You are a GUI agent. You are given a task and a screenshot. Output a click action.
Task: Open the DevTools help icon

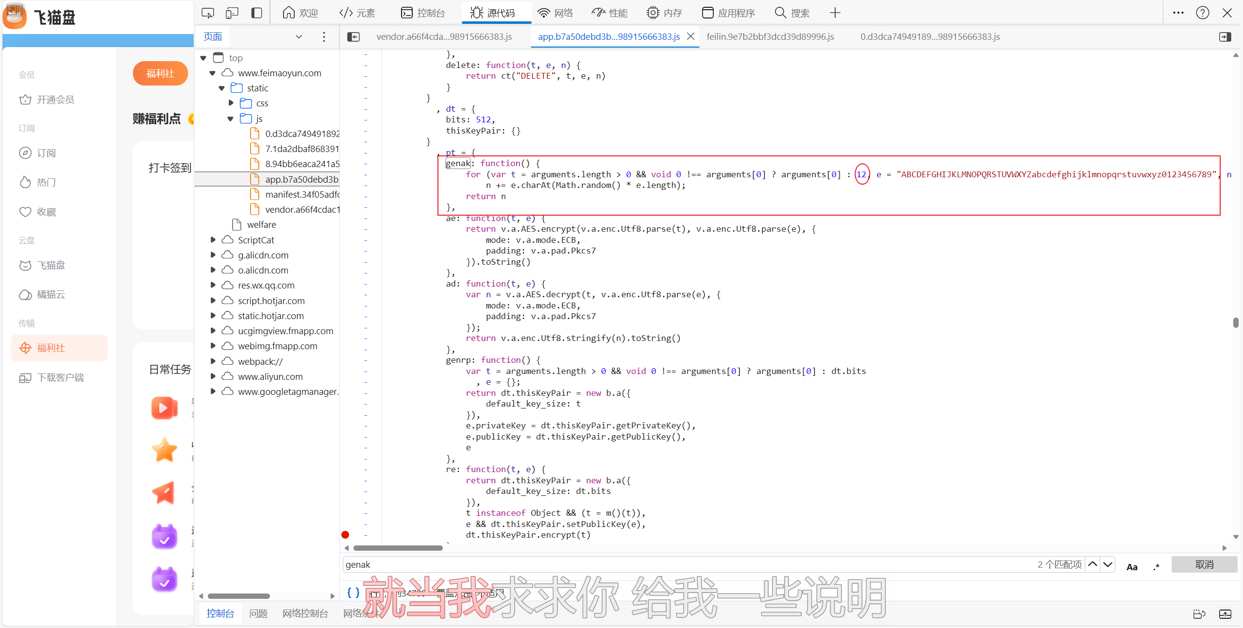click(x=1202, y=13)
